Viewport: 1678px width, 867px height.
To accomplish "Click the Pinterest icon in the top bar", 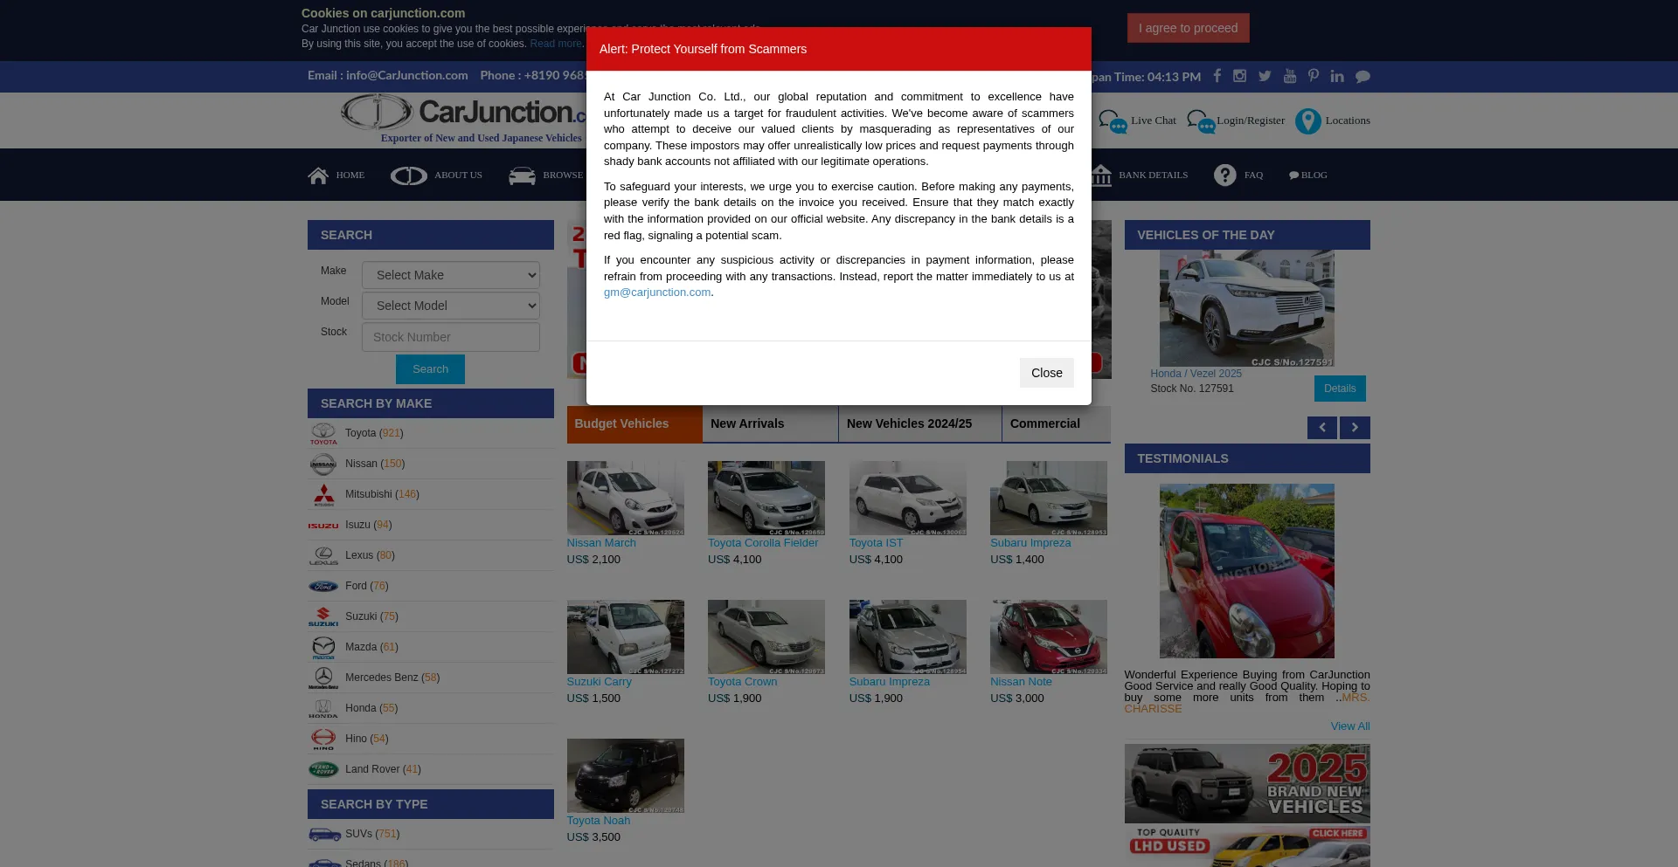I will pyautogui.click(x=1314, y=76).
